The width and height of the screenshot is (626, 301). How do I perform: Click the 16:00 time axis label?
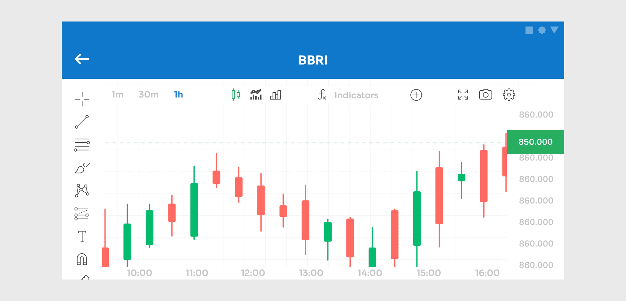pyautogui.click(x=487, y=273)
